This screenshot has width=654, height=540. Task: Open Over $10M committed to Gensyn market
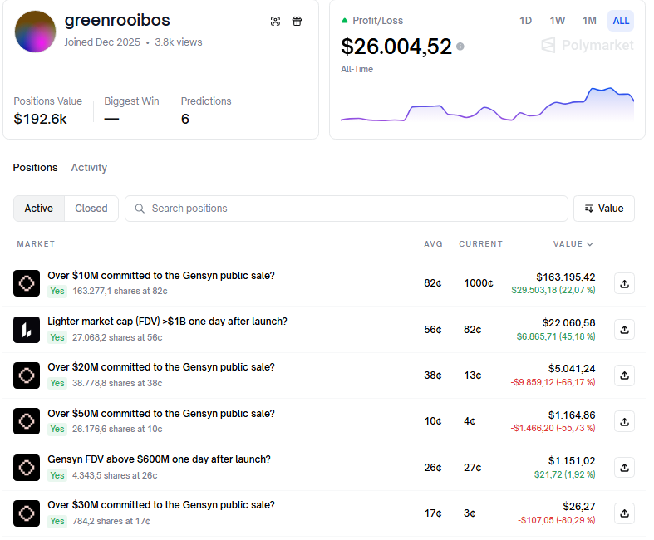pyautogui.click(x=161, y=276)
